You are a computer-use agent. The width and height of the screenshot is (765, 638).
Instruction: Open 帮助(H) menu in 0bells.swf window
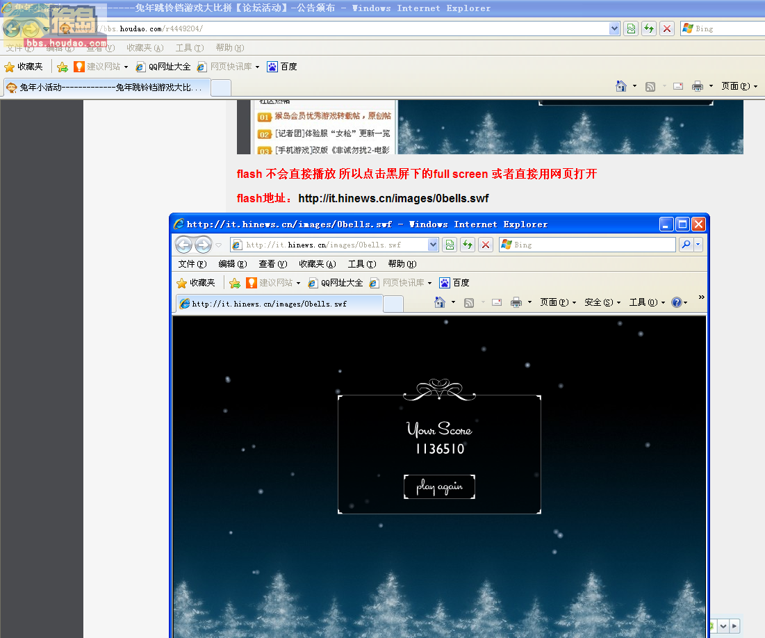pyautogui.click(x=402, y=264)
